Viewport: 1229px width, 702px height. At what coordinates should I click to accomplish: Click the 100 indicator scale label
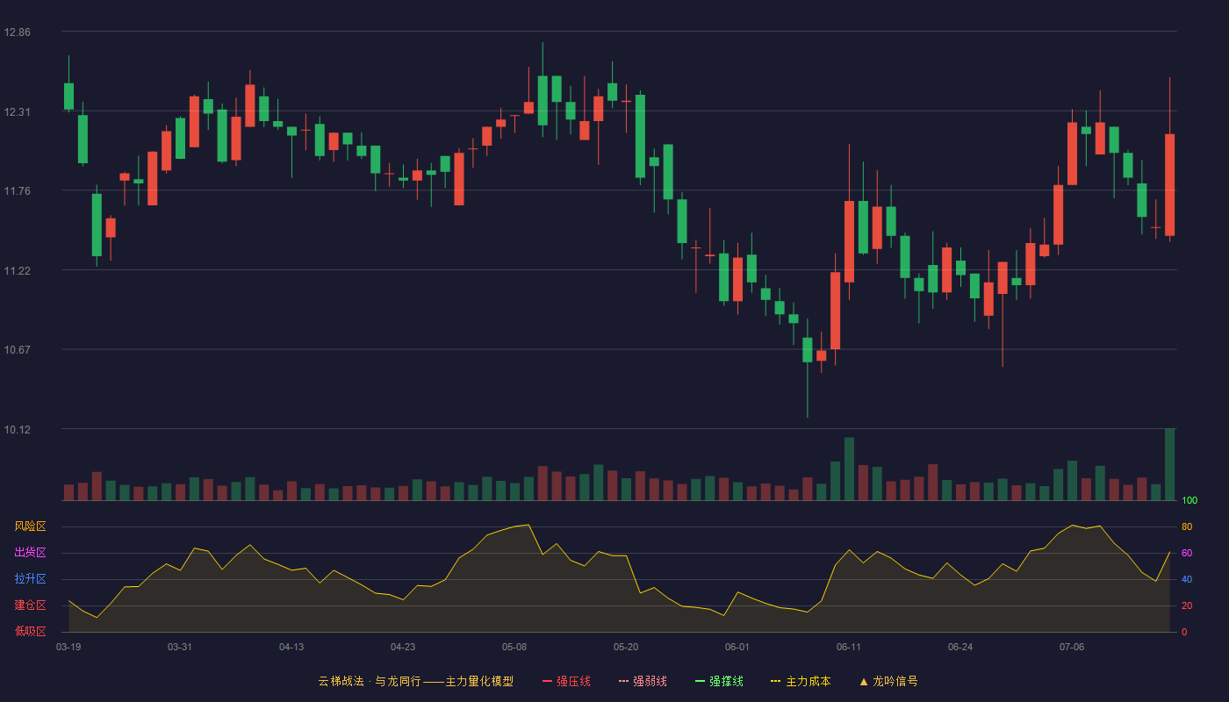click(1189, 501)
